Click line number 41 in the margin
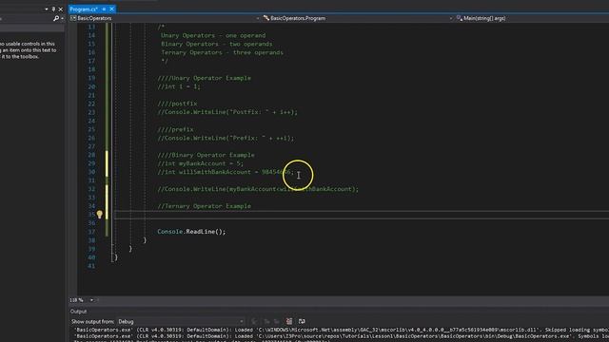The image size is (609, 342). 91,266
